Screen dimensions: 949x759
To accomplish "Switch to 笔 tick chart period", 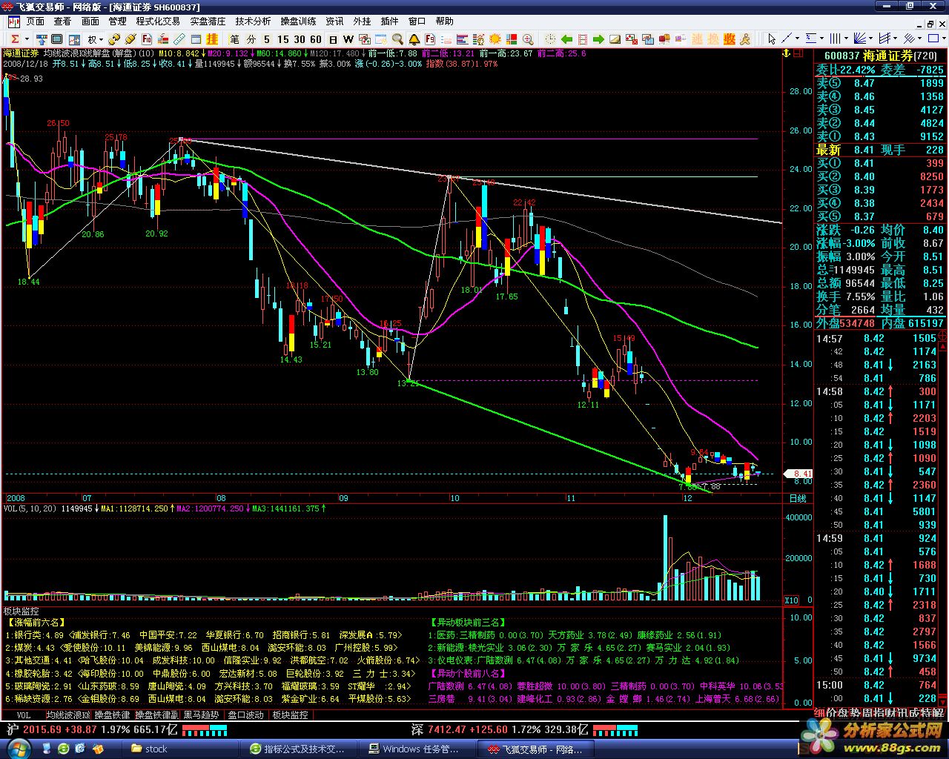I will coord(234,39).
